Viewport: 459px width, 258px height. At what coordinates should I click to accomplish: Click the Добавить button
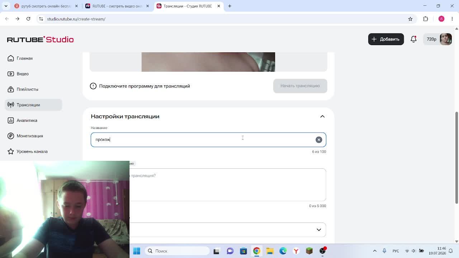386,39
